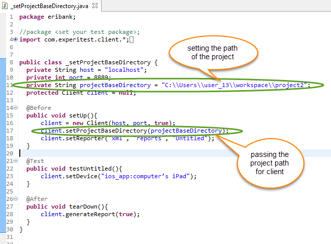Image resolution: width=331 pixels, height=244 pixels.
Task: Click the folded-imports placeholder box after the import
Action: pyautogui.click(x=131, y=39)
